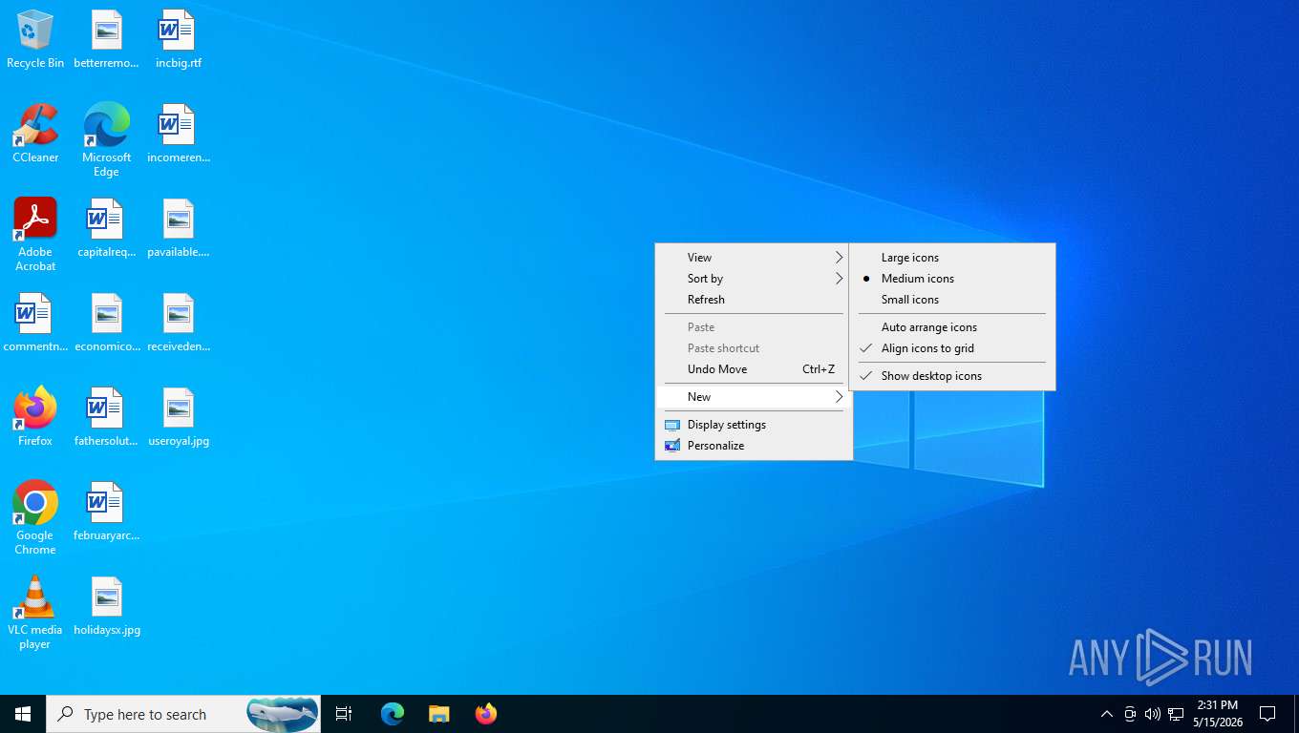Select the holidaysx.jpg image icon

pyautogui.click(x=107, y=606)
